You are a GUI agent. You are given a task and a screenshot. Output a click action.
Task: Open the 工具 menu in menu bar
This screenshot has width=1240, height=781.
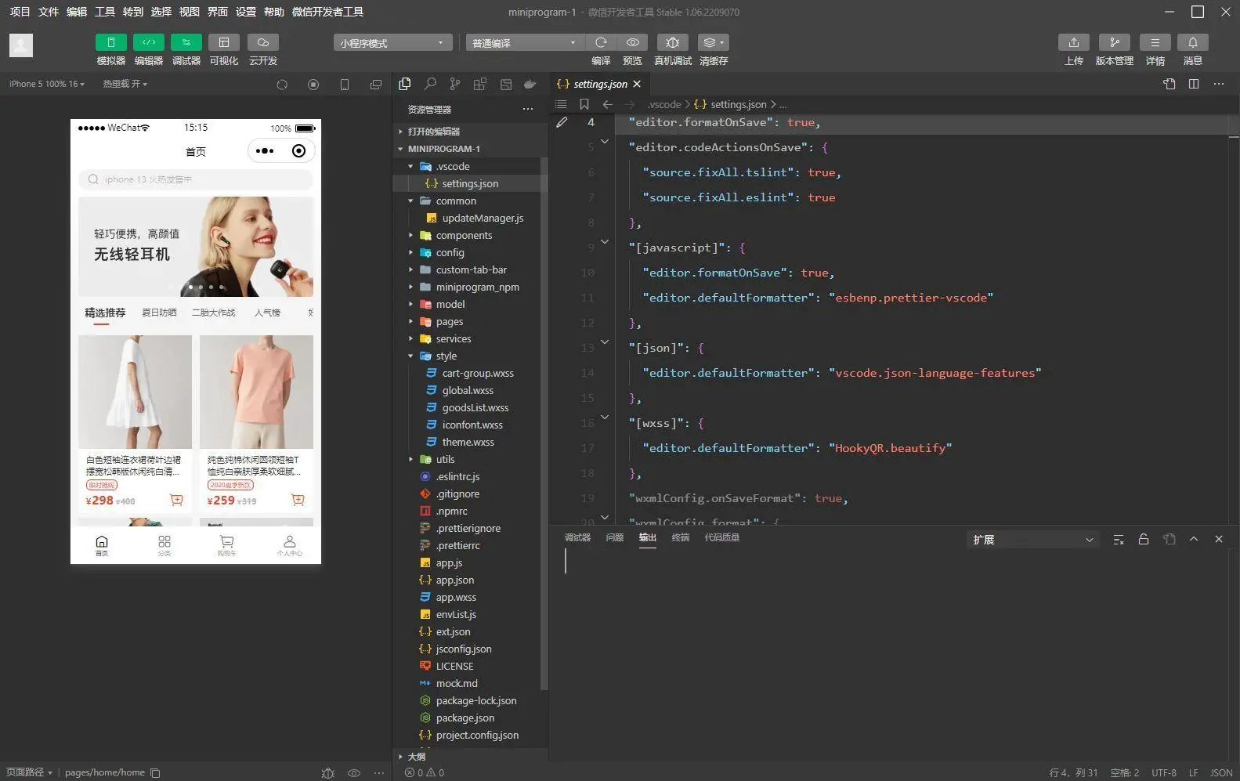tap(104, 12)
